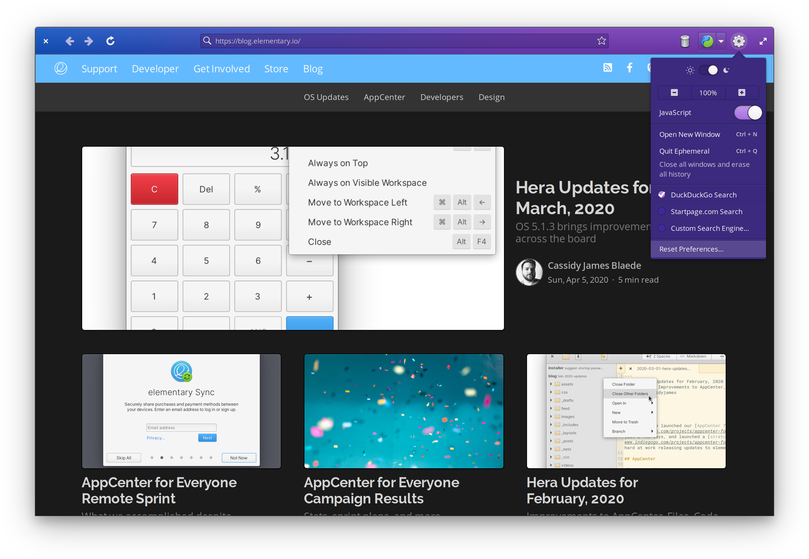Choose Open New Window menu item

[x=690, y=135]
